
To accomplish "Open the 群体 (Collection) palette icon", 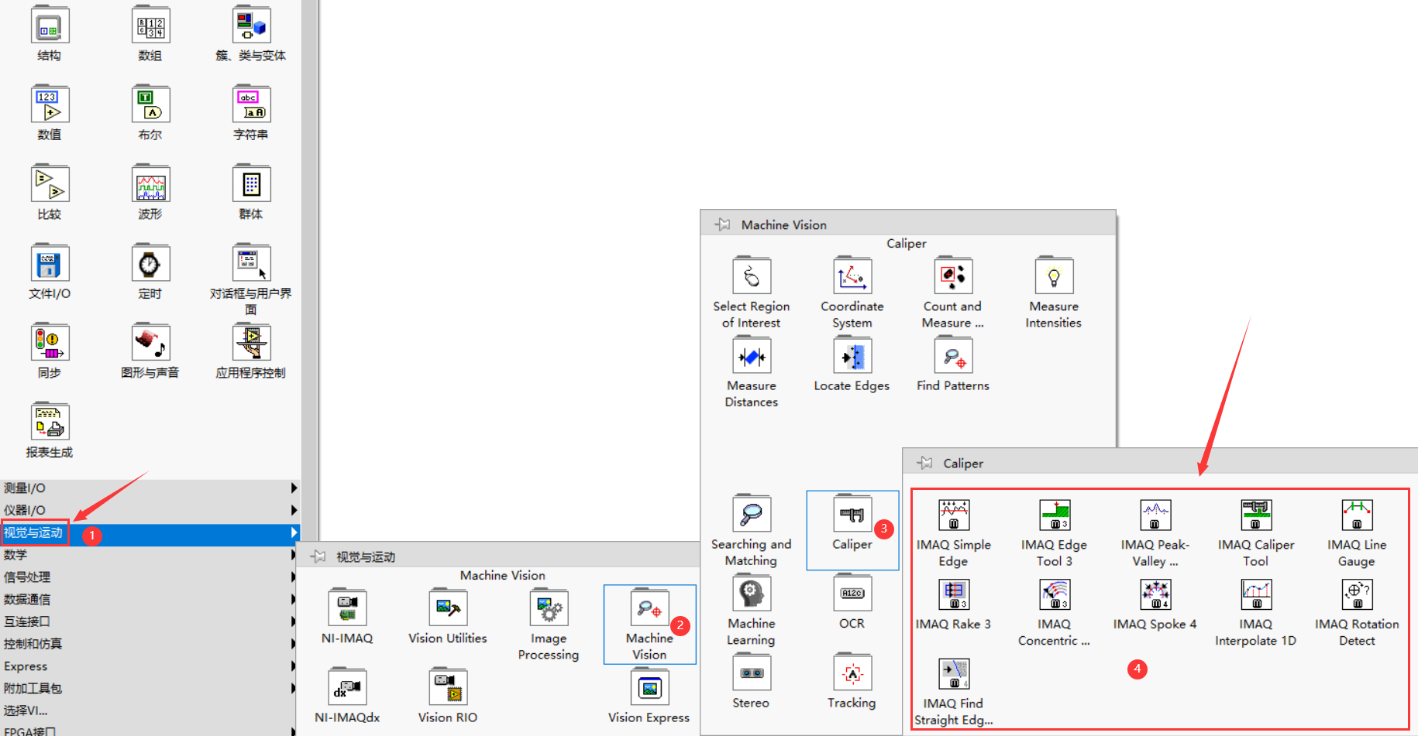I will 251,184.
